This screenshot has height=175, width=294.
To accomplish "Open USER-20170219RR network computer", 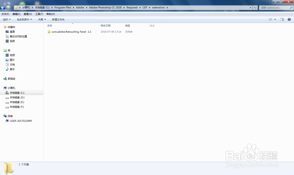I will tap(21, 121).
